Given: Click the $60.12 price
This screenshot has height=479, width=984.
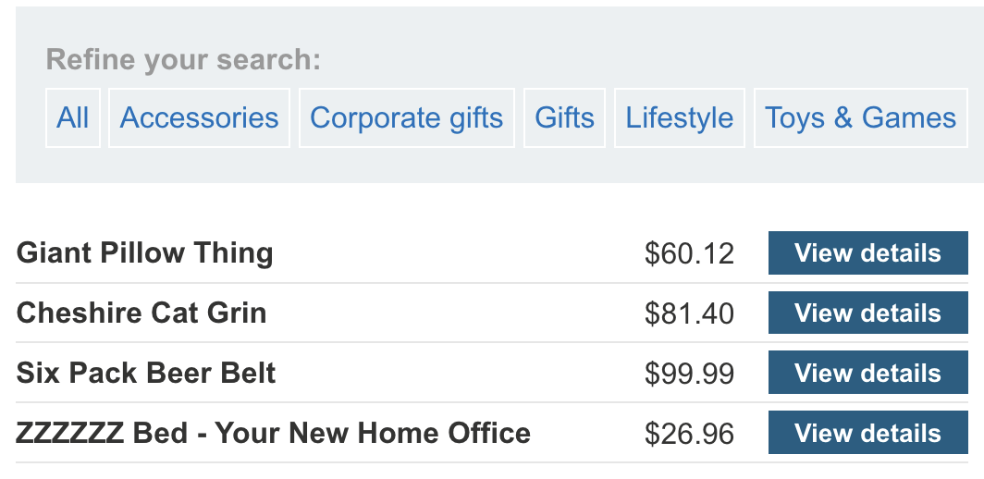Looking at the screenshot, I should pyautogui.click(x=689, y=253).
